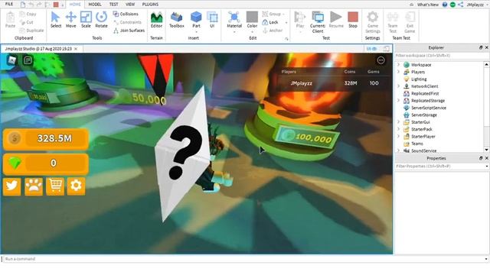Image resolution: width=490 pixels, height=275 pixels.
Task: Expand the ReplicatedStorage node
Action: [398, 100]
